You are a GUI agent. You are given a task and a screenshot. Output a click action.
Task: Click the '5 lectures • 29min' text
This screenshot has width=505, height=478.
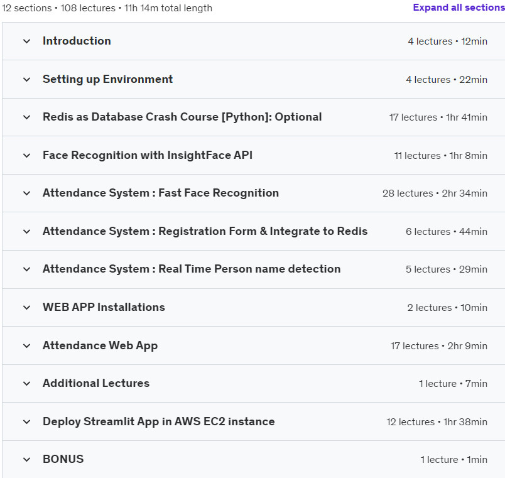[x=447, y=269]
